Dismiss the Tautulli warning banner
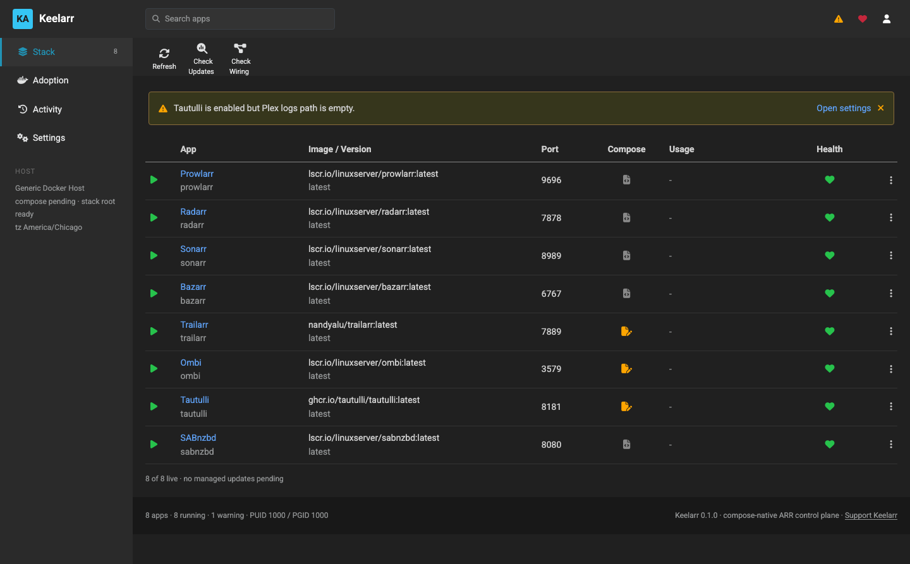 [x=881, y=108]
